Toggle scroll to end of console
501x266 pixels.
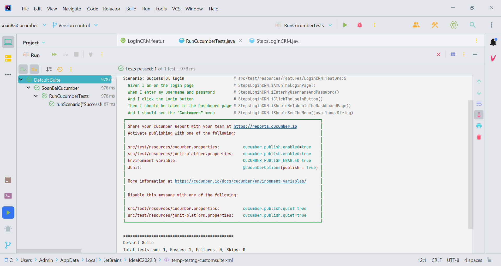(x=479, y=115)
